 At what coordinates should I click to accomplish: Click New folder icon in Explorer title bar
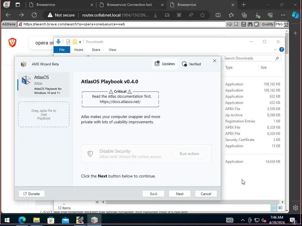point(75,42)
